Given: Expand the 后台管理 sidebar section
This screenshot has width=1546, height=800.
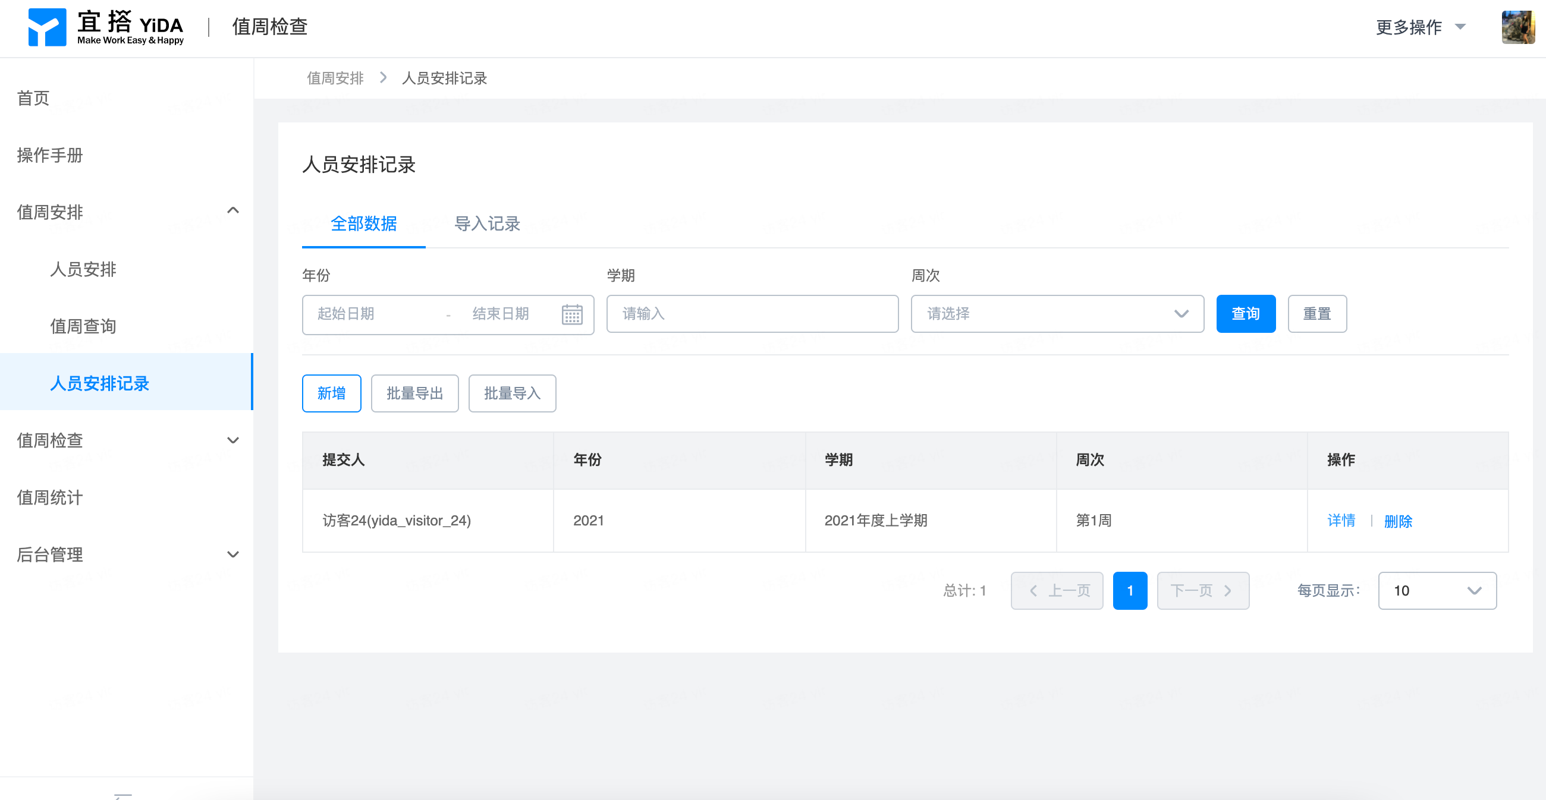Looking at the screenshot, I should point(233,554).
